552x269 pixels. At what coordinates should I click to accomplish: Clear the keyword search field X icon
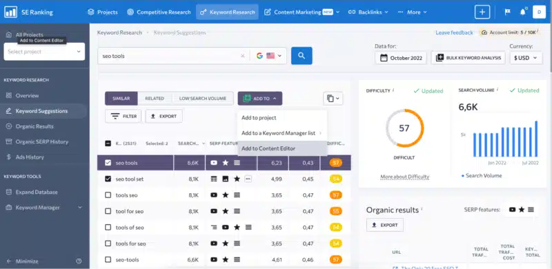[x=243, y=56]
